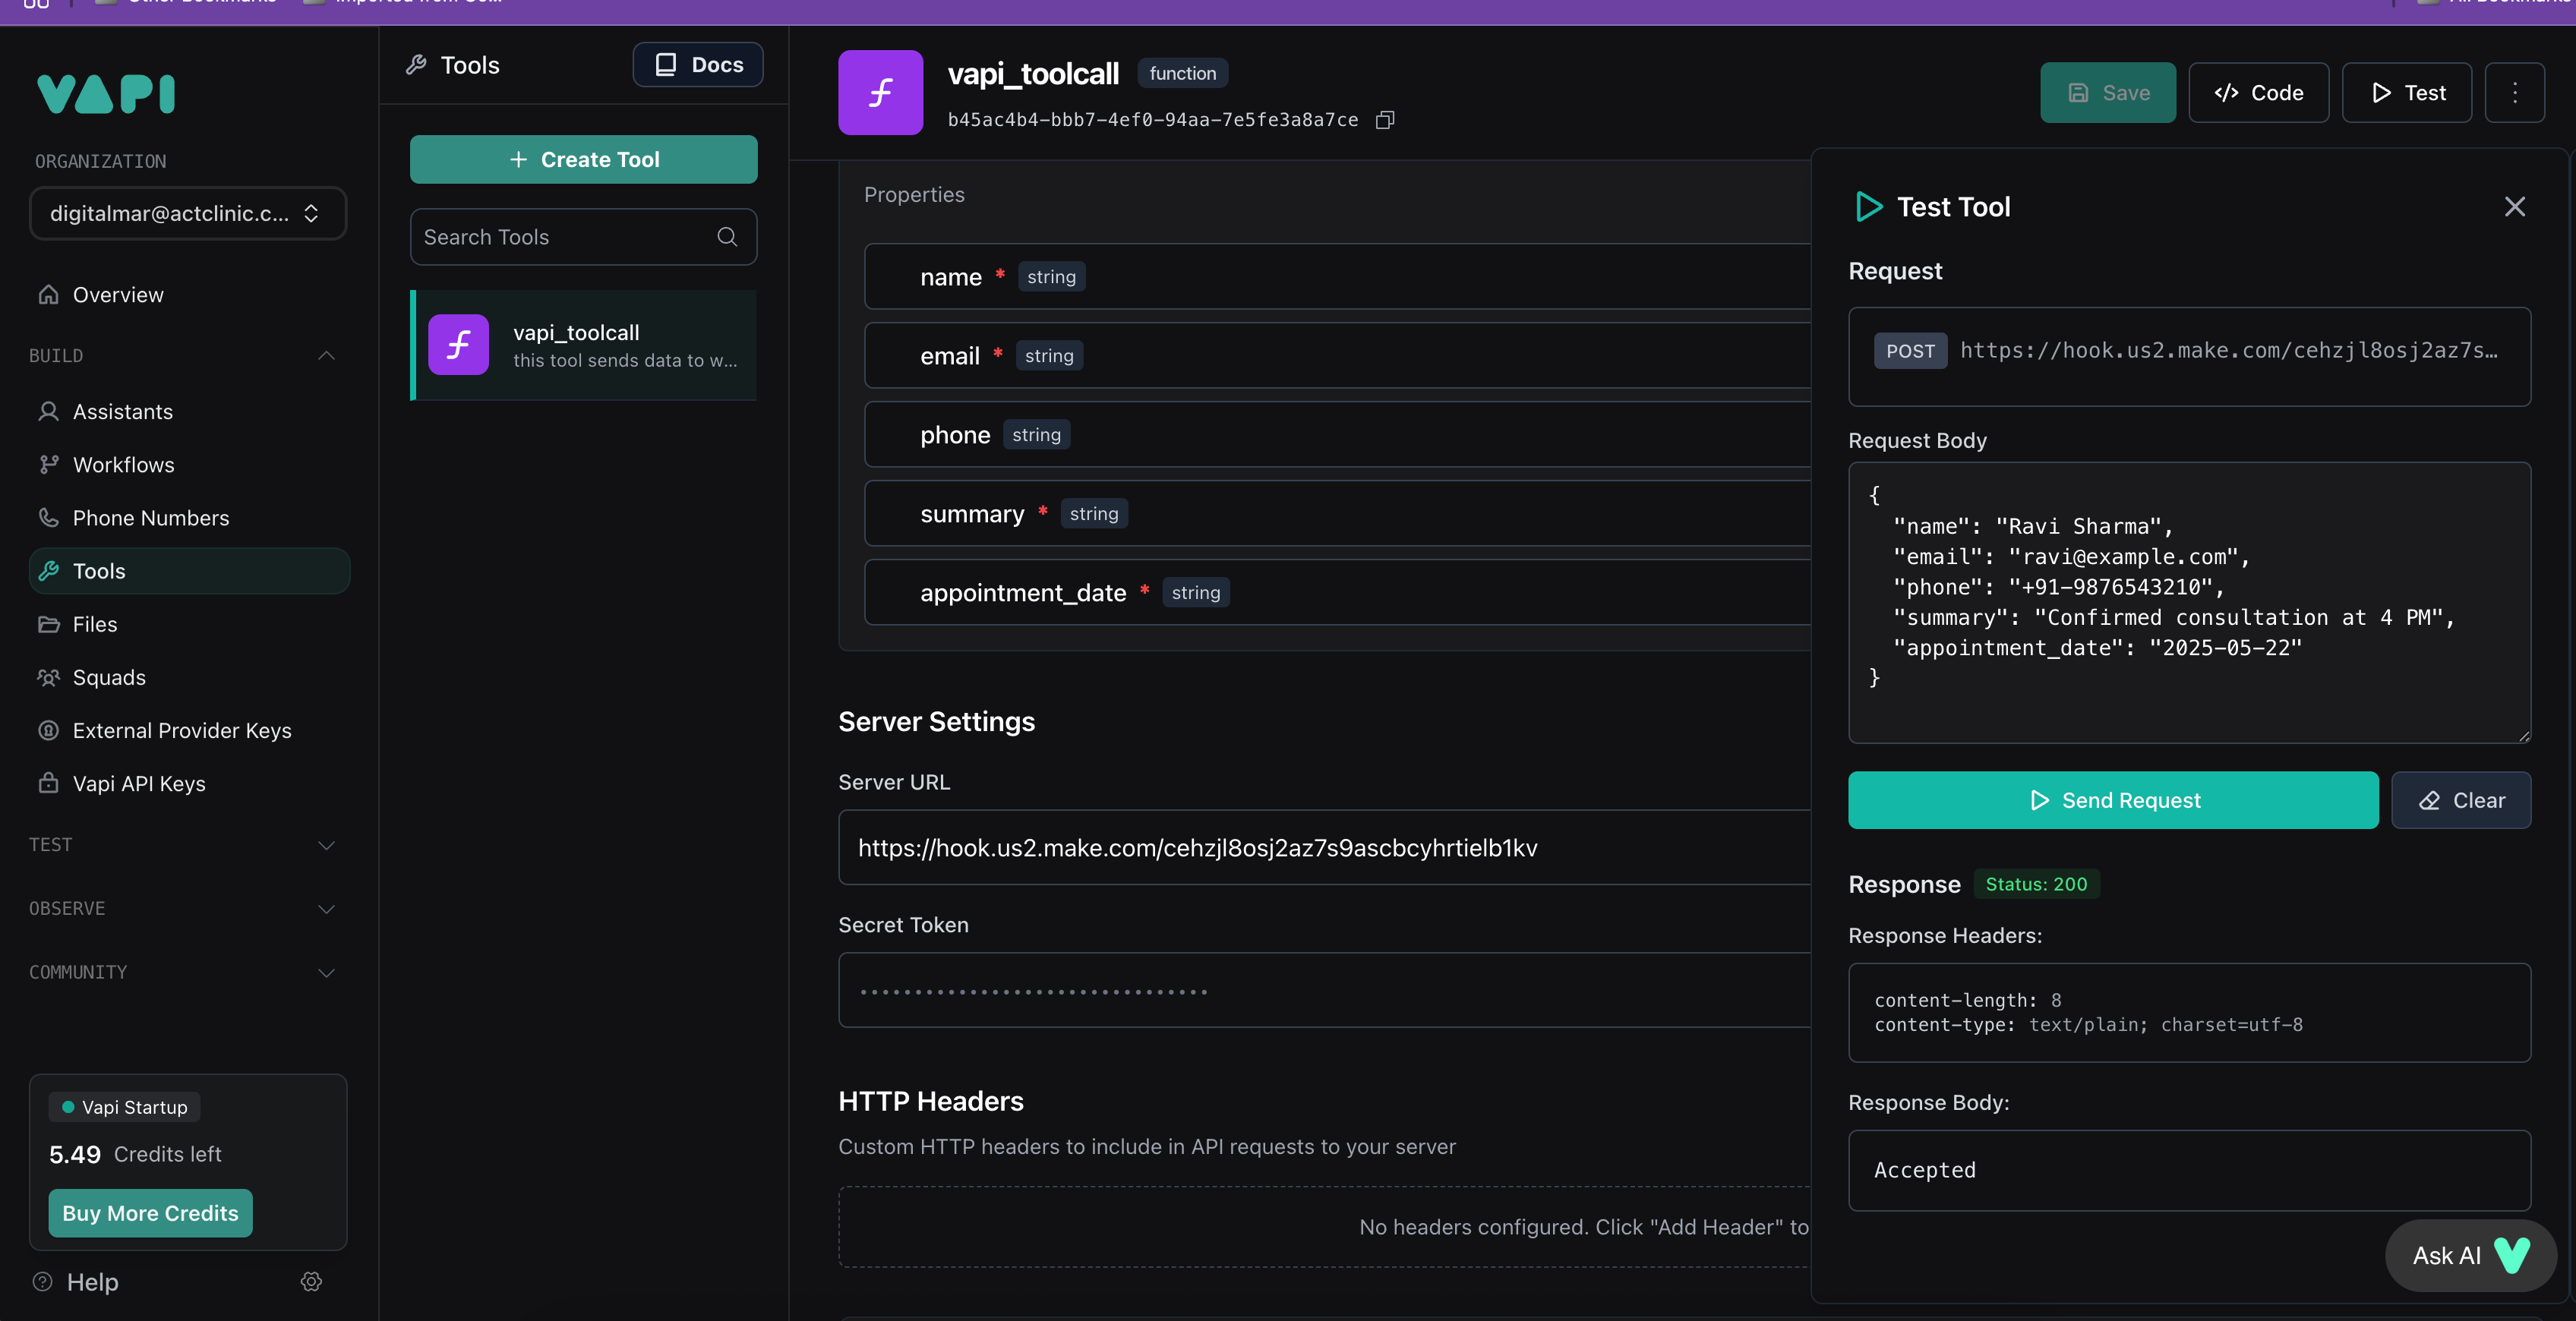Edit the Request Body textarea
The width and height of the screenshot is (2576, 1321).
tap(2189, 603)
